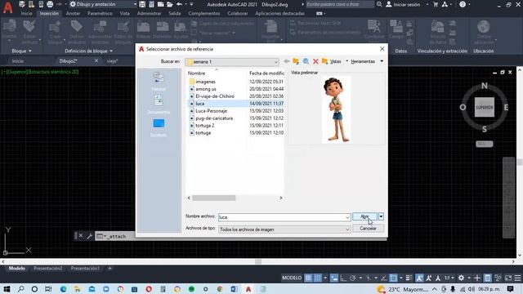The image size is (523, 294).
Task: Click the help question mark icon
Action: click(x=463, y=4)
